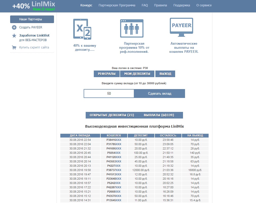Open the Правила navigation link
256x203 pixels.
(160, 5)
